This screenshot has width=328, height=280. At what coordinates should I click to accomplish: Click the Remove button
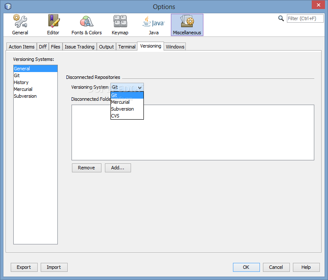point(86,168)
